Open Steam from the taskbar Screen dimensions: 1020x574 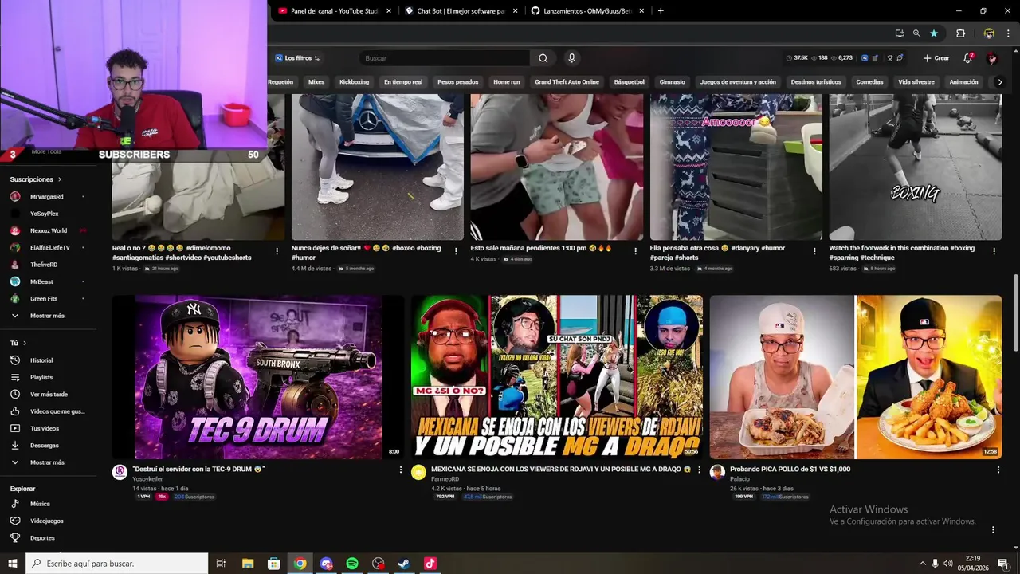click(x=404, y=564)
